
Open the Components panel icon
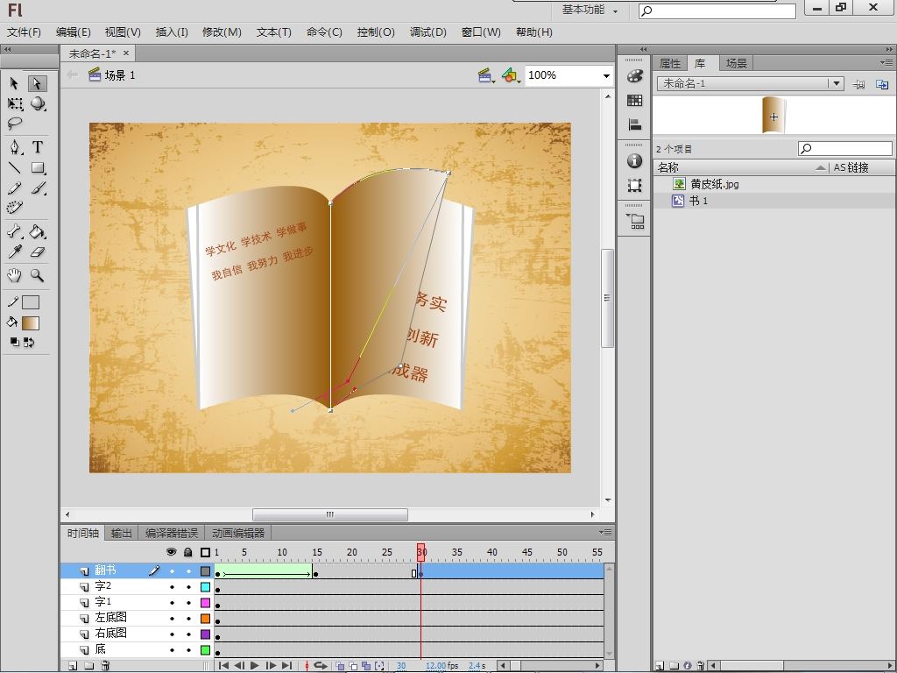[634, 221]
